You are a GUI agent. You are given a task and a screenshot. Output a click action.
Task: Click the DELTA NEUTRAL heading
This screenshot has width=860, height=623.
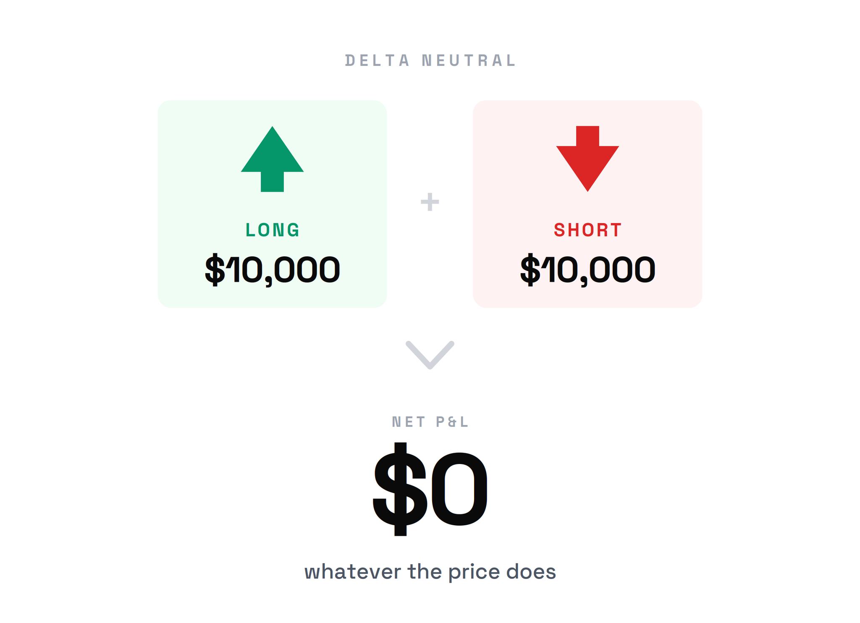(x=430, y=60)
